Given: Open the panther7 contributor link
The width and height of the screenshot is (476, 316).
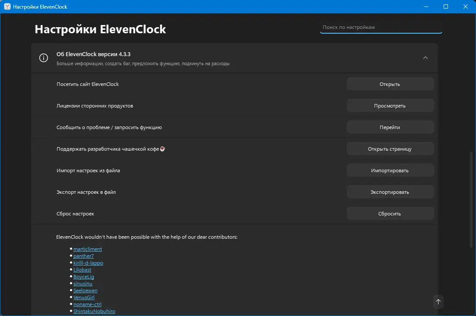Looking at the screenshot, I should coord(83,256).
